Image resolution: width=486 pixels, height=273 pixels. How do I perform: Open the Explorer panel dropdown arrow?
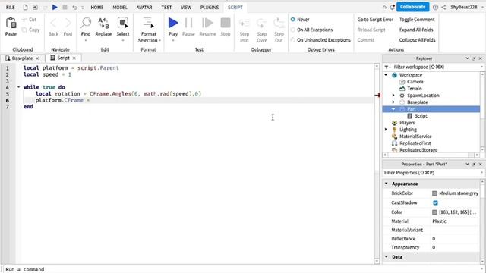(x=467, y=58)
